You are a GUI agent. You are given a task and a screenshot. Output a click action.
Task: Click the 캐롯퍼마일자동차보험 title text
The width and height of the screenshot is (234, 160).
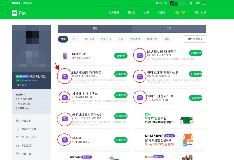(87, 115)
